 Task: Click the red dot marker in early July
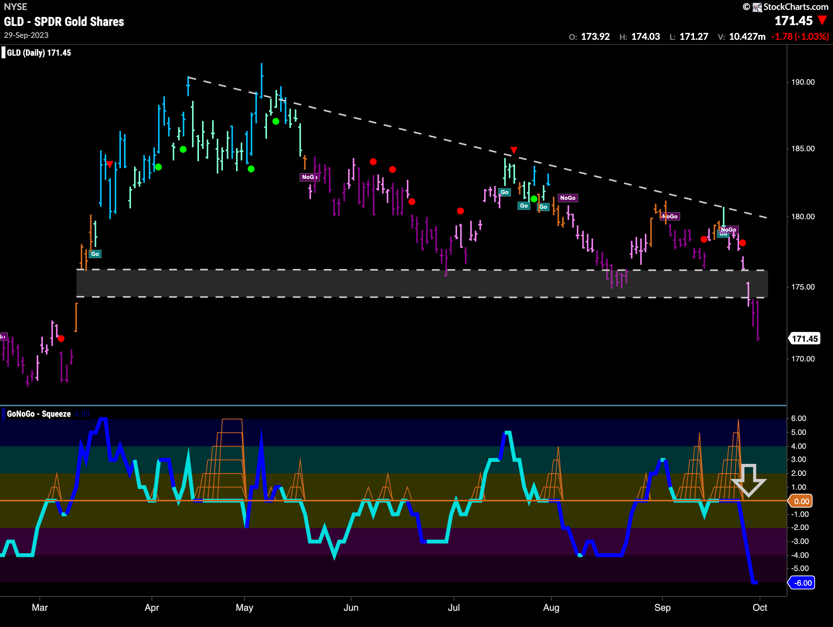point(461,211)
